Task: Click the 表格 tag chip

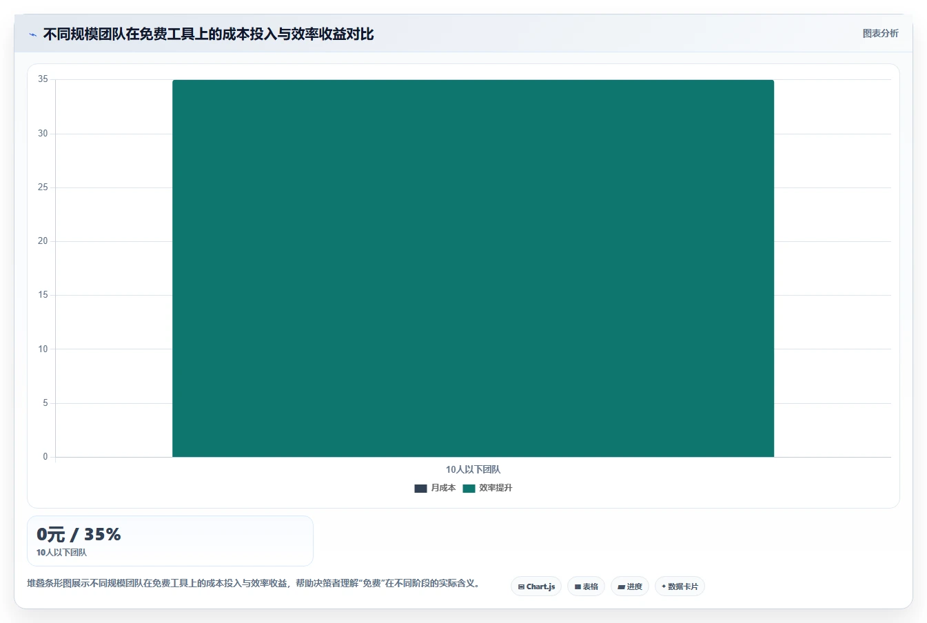Action: pyautogui.click(x=586, y=586)
